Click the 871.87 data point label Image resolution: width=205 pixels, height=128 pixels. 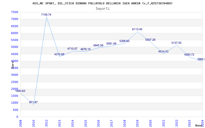(33, 102)
